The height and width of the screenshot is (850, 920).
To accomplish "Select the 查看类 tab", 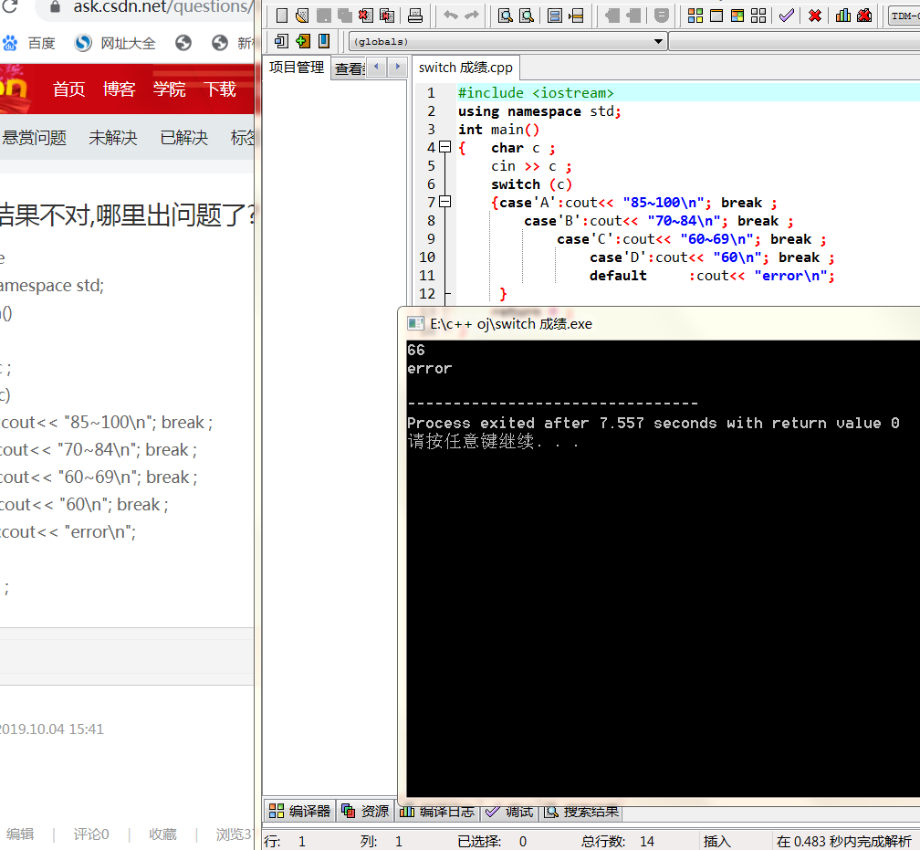I will [350, 68].
